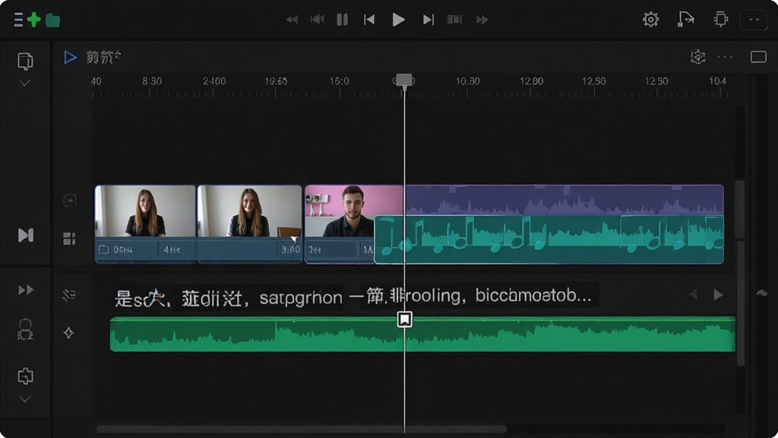Click the grid layout icon beside the video track
Viewport: 778px width, 438px height.
tap(69, 239)
